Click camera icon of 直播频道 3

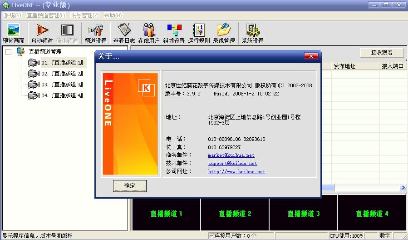click(34, 85)
